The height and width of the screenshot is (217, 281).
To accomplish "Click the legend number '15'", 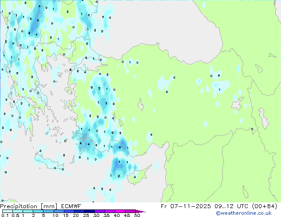I will pos(66,215).
